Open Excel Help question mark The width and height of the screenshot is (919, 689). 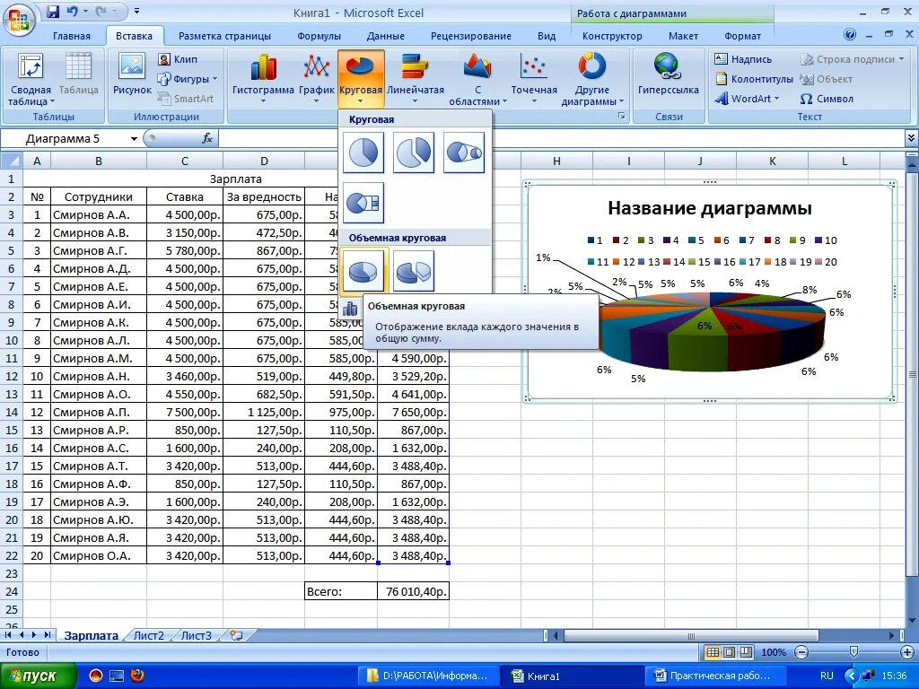click(850, 35)
